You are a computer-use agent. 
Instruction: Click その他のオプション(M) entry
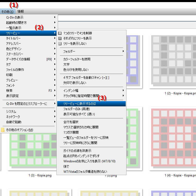28,130
